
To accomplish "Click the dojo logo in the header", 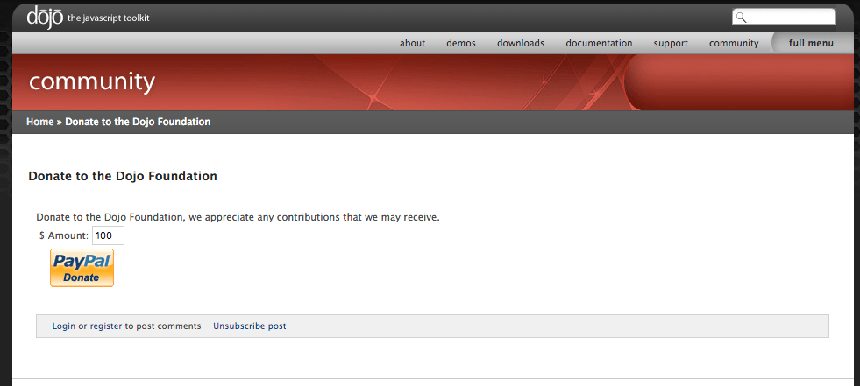I will [x=45, y=18].
